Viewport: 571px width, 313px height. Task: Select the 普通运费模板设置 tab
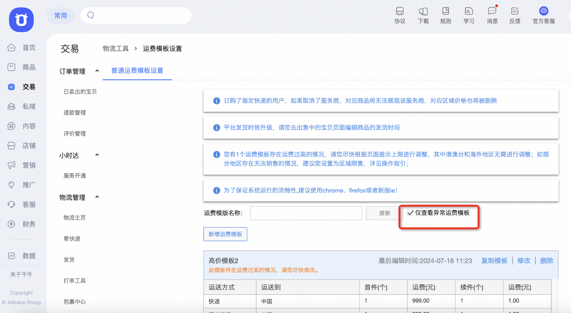(x=137, y=71)
